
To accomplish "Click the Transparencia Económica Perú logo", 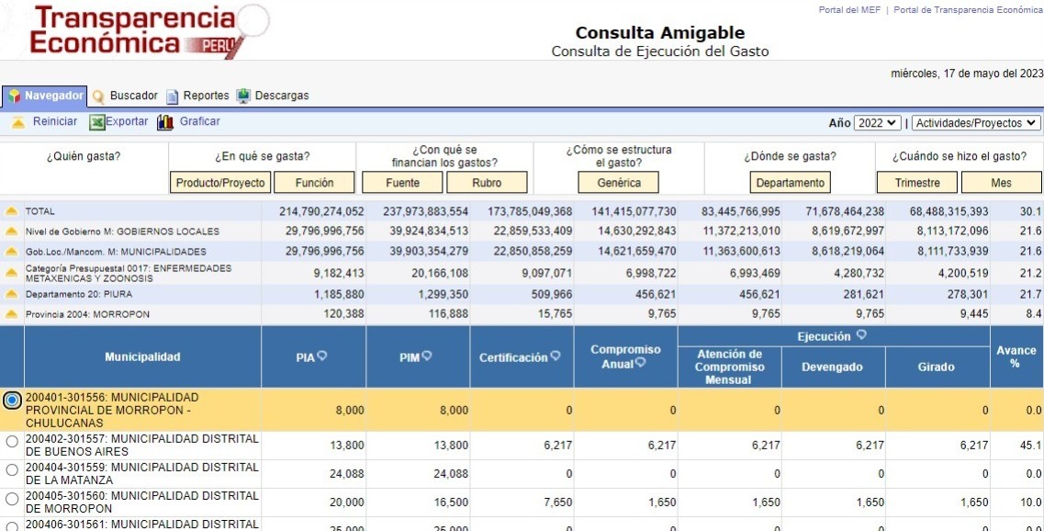I will coord(138,30).
